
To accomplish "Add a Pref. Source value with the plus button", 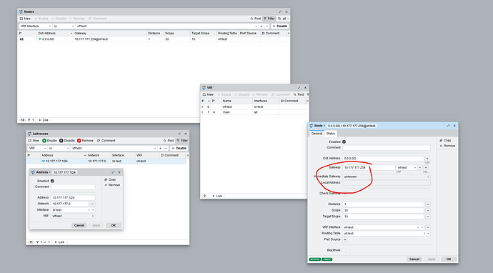I will pyautogui.click(x=345, y=239).
